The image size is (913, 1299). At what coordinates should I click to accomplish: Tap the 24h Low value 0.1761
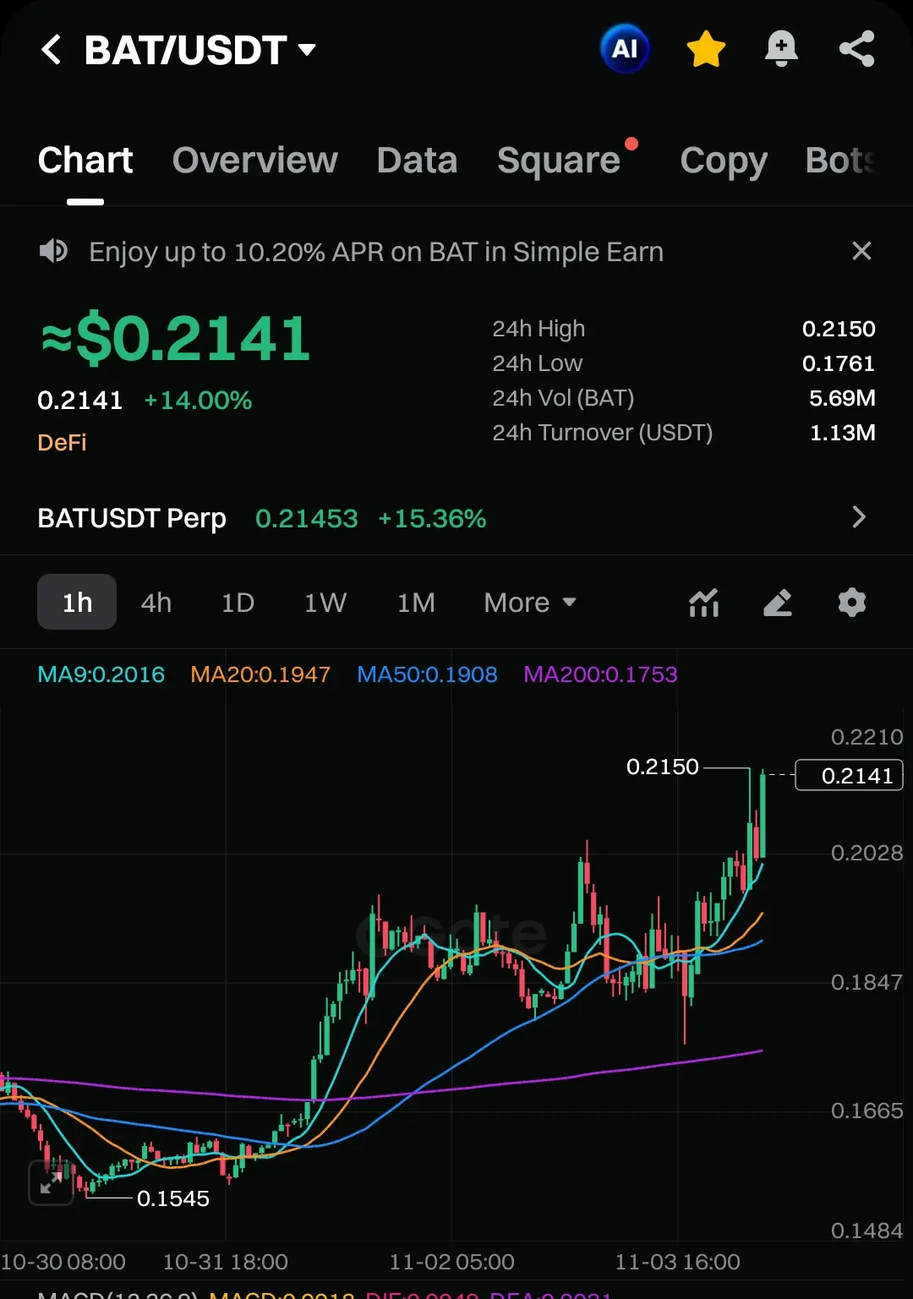click(x=839, y=363)
